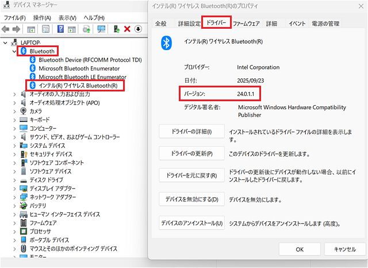The width and height of the screenshot is (368, 268).
Task: Expand サウンド、ビデオ、およびゲーム コントローラー
Action: [14, 137]
